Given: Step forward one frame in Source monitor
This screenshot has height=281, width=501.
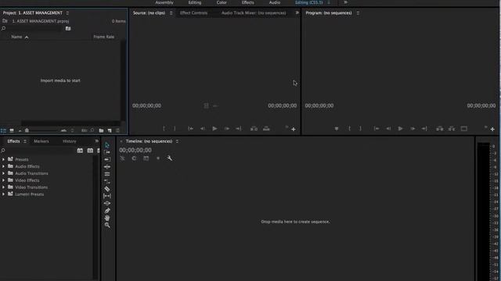Looking at the screenshot, I should [226, 128].
